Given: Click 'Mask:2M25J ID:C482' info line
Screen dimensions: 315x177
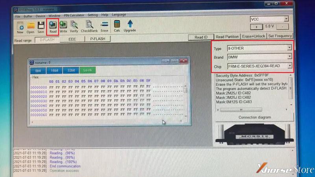Looking at the screenshot, I should pyautogui.click(x=233, y=93).
